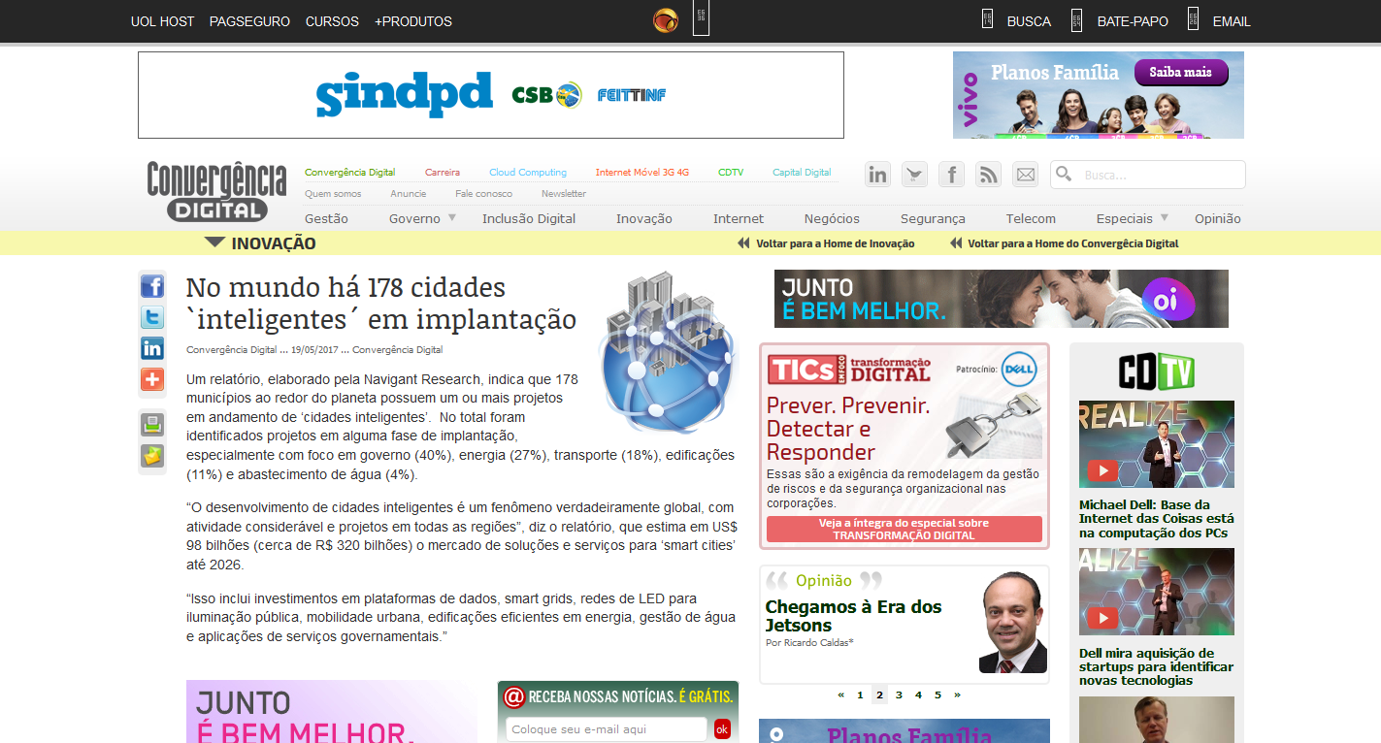Image resolution: width=1381 pixels, height=743 pixels.
Task: Open Michael Dell Internet das Coisas headline
Action: click(1157, 519)
